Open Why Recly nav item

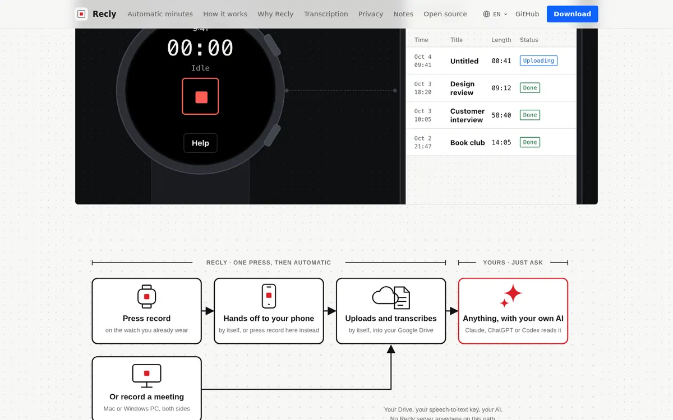(x=275, y=14)
